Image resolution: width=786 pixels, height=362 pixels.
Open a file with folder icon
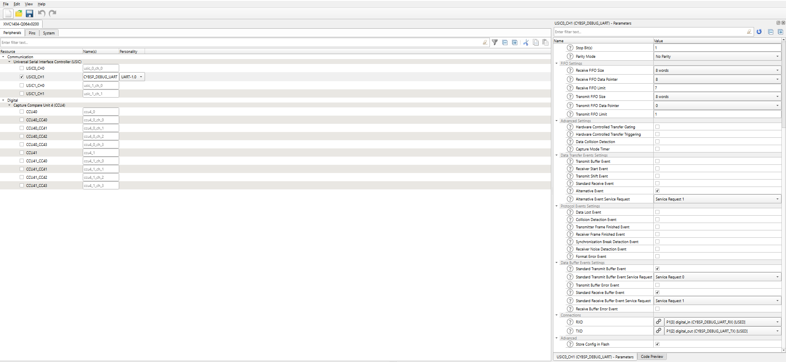coord(19,14)
